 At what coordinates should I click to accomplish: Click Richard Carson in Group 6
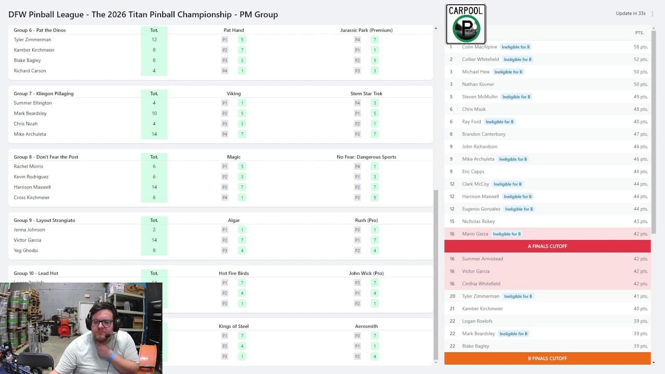click(x=30, y=71)
